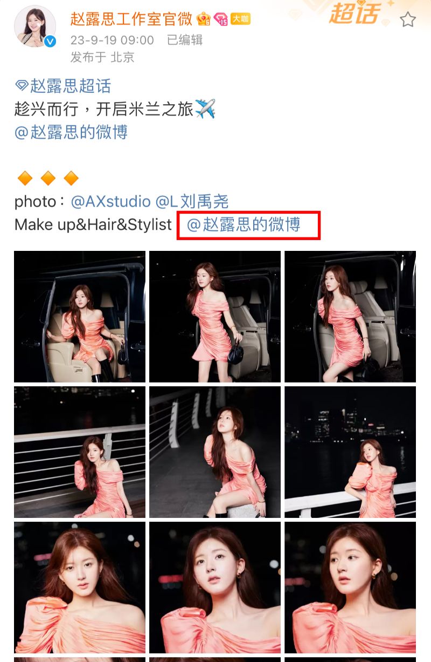Tap the airplane emoji in the post

point(205,109)
